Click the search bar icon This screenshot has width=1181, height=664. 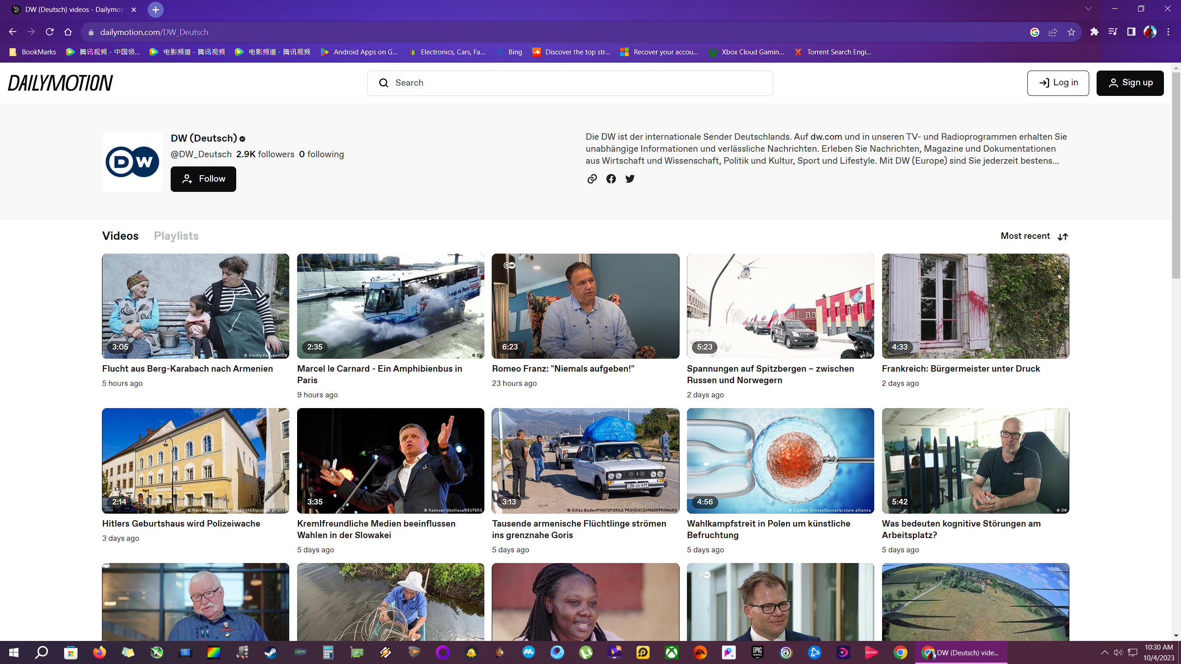384,83
